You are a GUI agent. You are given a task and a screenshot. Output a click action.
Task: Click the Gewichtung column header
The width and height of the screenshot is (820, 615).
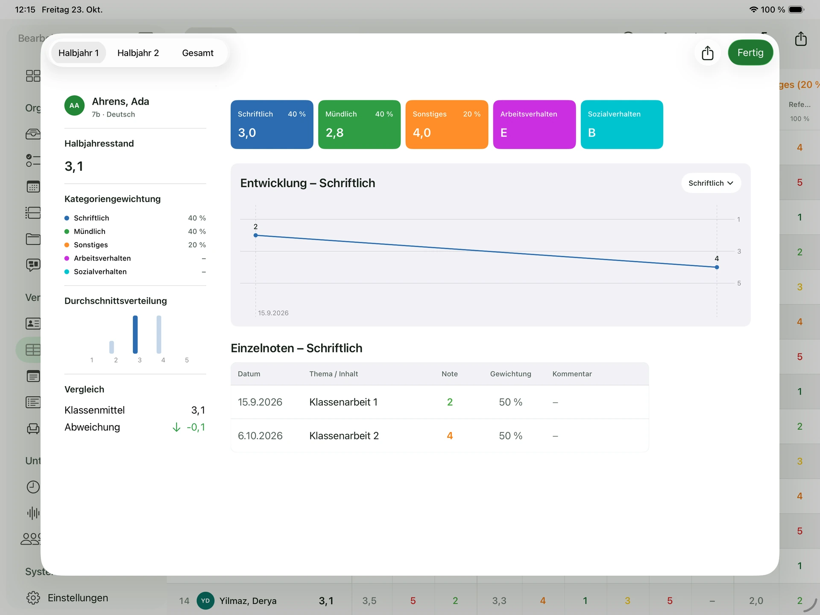coord(510,374)
